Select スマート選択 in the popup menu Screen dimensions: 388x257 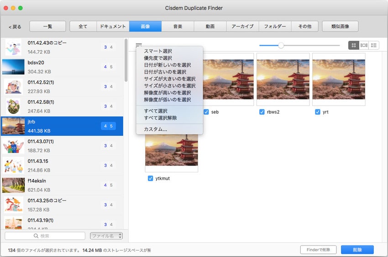(x=158, y=51)
